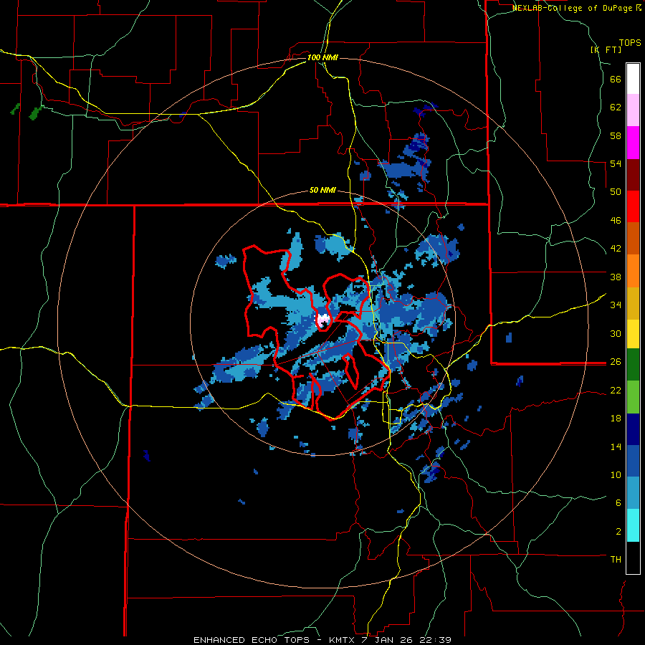
Task: Click the '22:39' time stamp
Action: (x=436, y=640)
